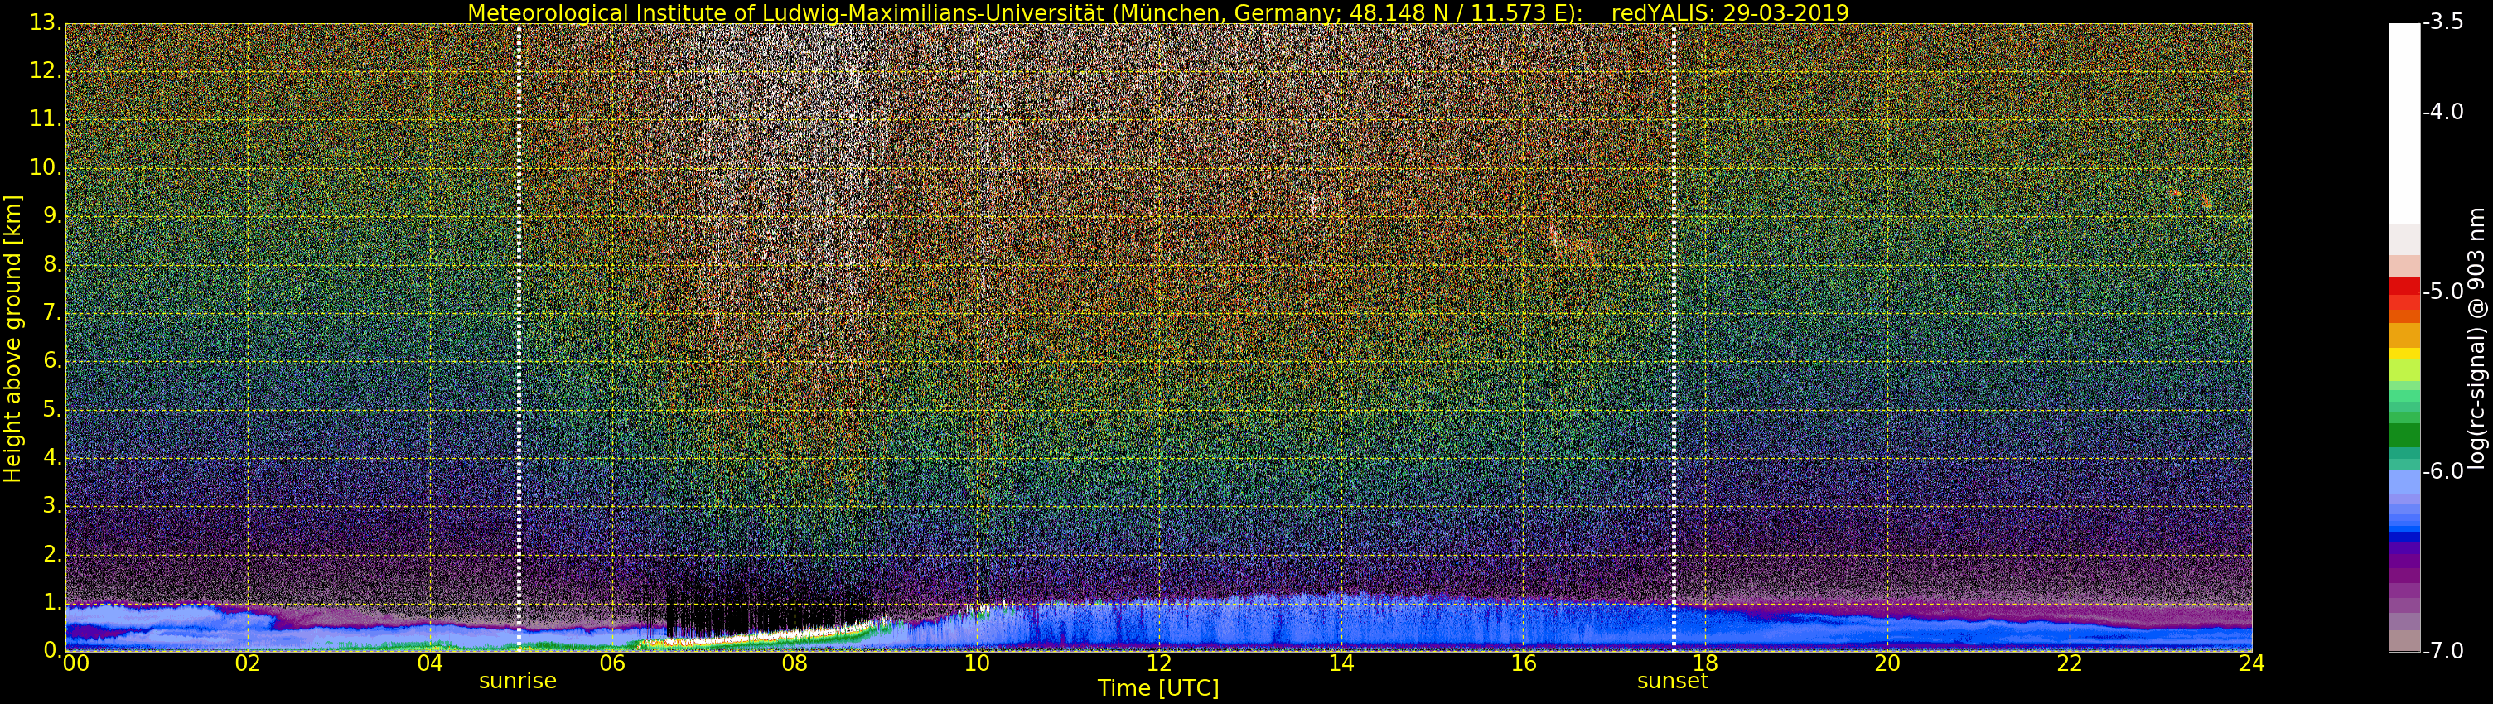Click the y-axis tick label '11.'

click(x=46, y=119)
